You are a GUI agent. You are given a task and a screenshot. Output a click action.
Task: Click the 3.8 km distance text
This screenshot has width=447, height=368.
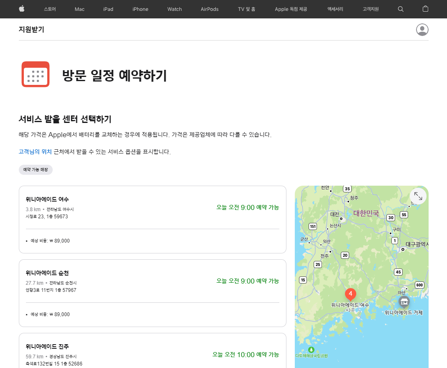(x=33, y=209)
